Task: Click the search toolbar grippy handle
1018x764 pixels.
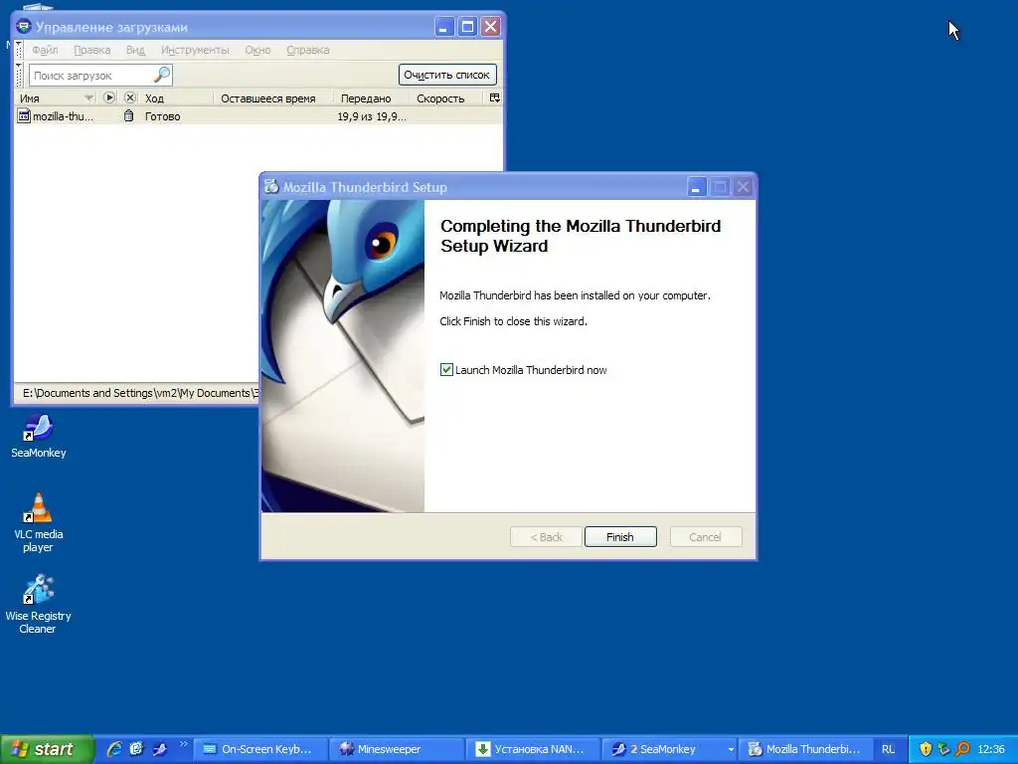Action: tap(19, 75)
